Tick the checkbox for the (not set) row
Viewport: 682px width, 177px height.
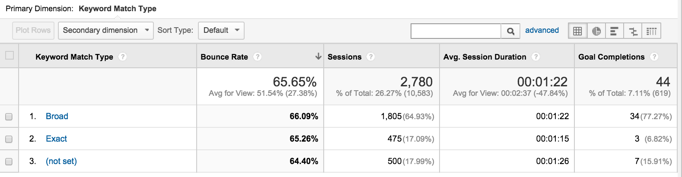click(9, 161)
